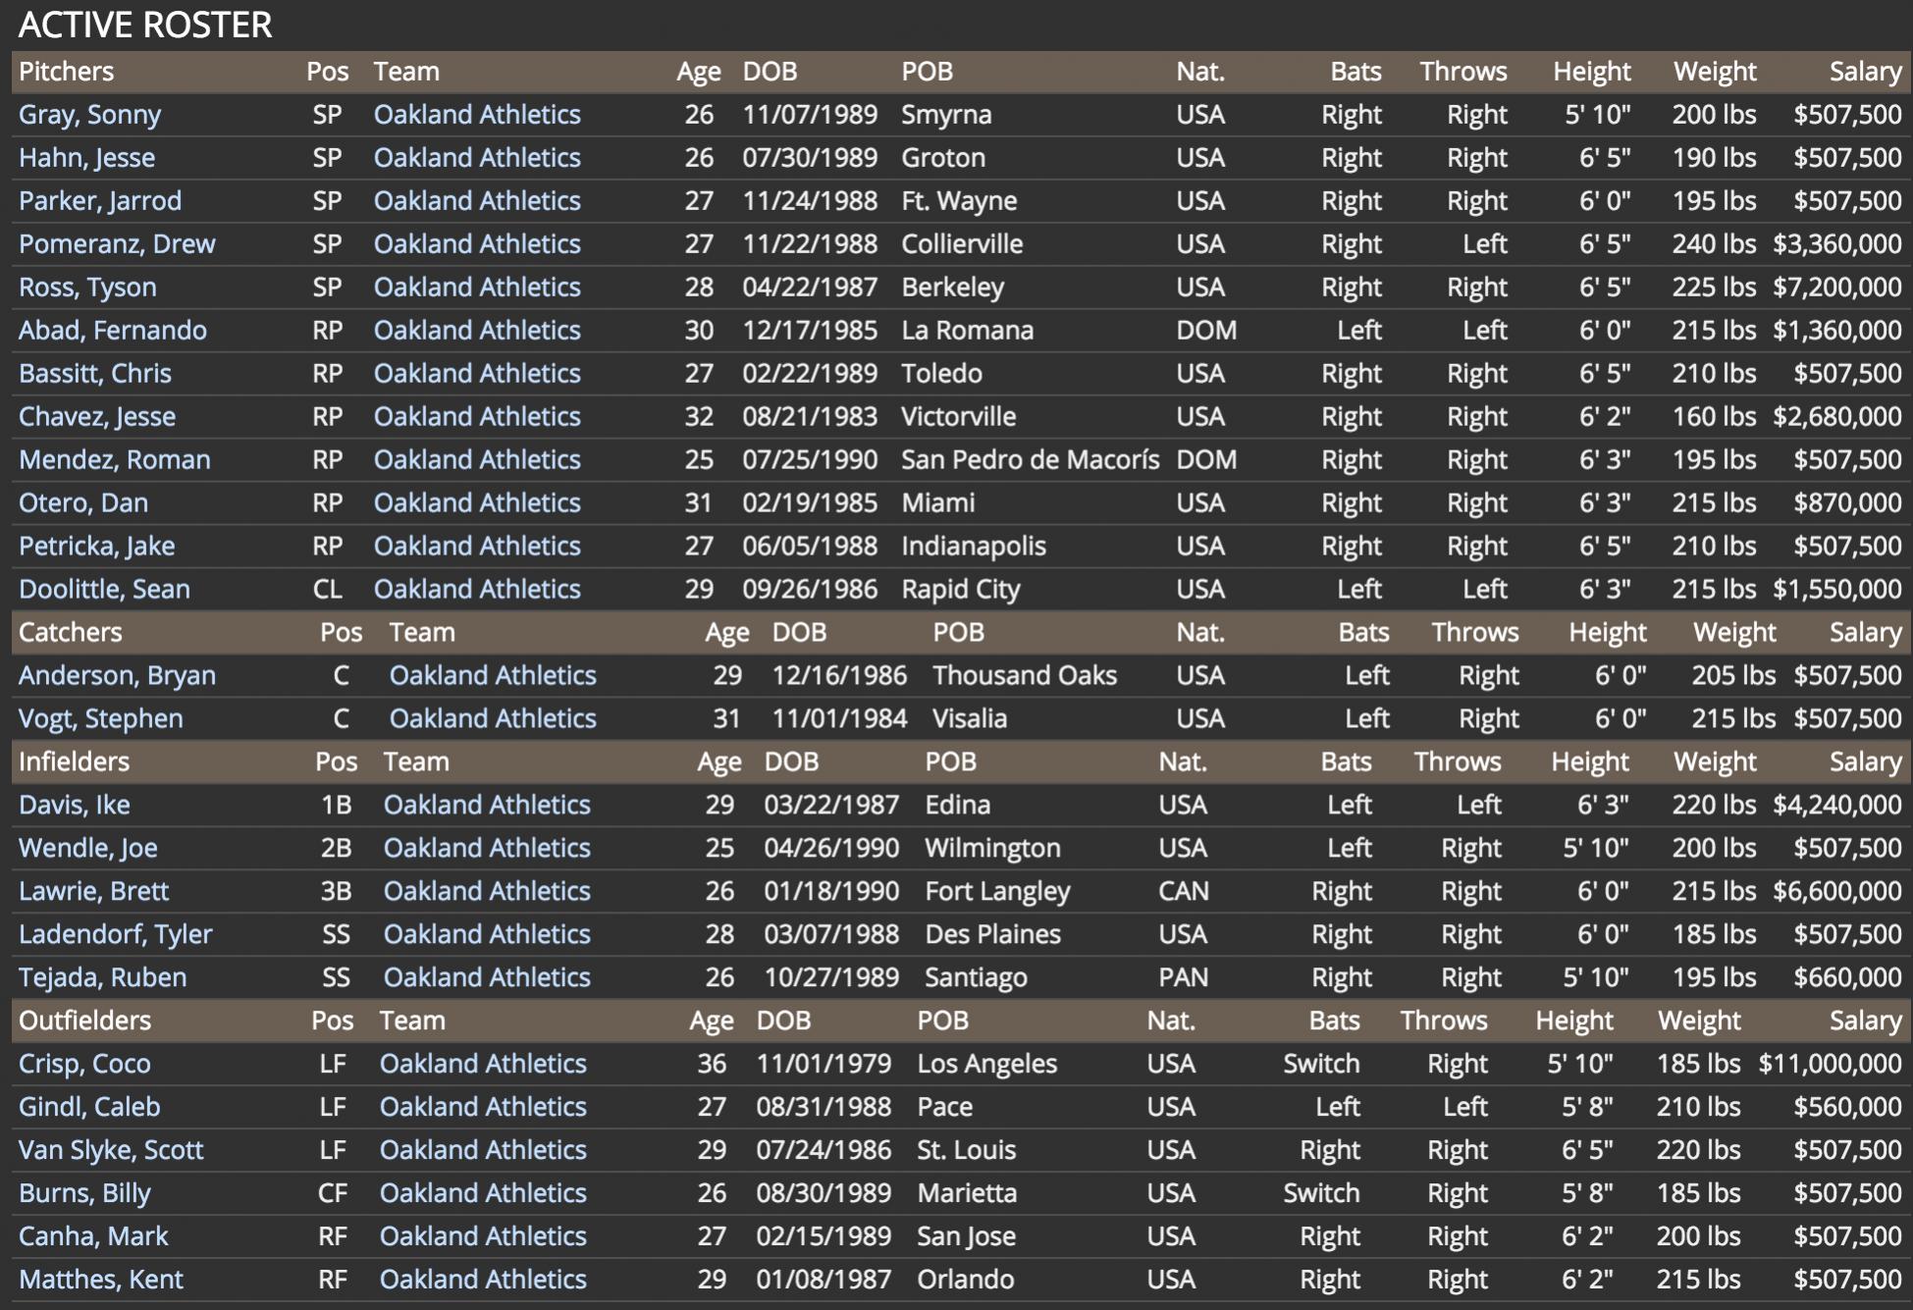Open catcher Vogt, Stephen's profile

point(100,719)
